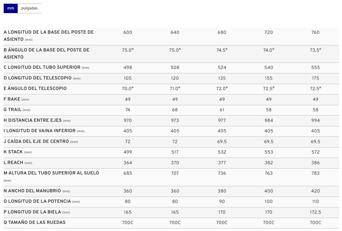Select the Distancia entre ejes label
Viewport: 342px width, 231px height.
click(37, 120)
